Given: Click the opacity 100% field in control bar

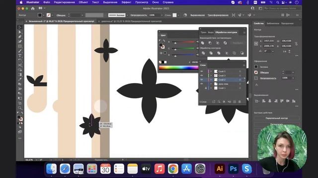Looking at the screenshot, I should [155, 15].
